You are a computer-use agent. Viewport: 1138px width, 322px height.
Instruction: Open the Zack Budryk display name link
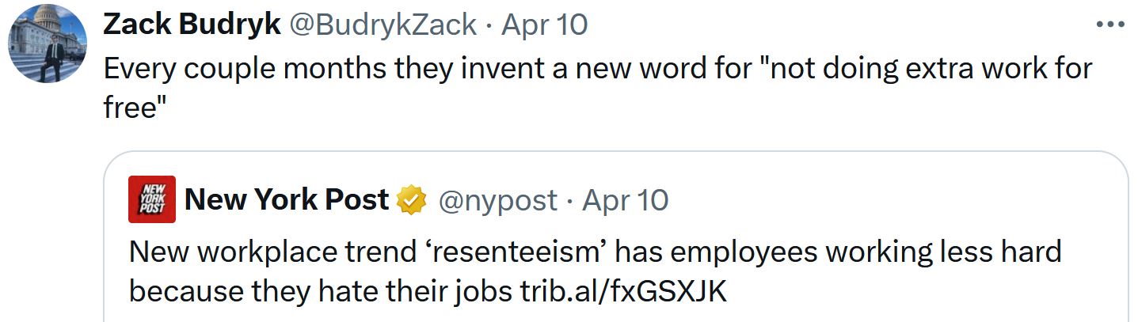(x=192, y=25)
